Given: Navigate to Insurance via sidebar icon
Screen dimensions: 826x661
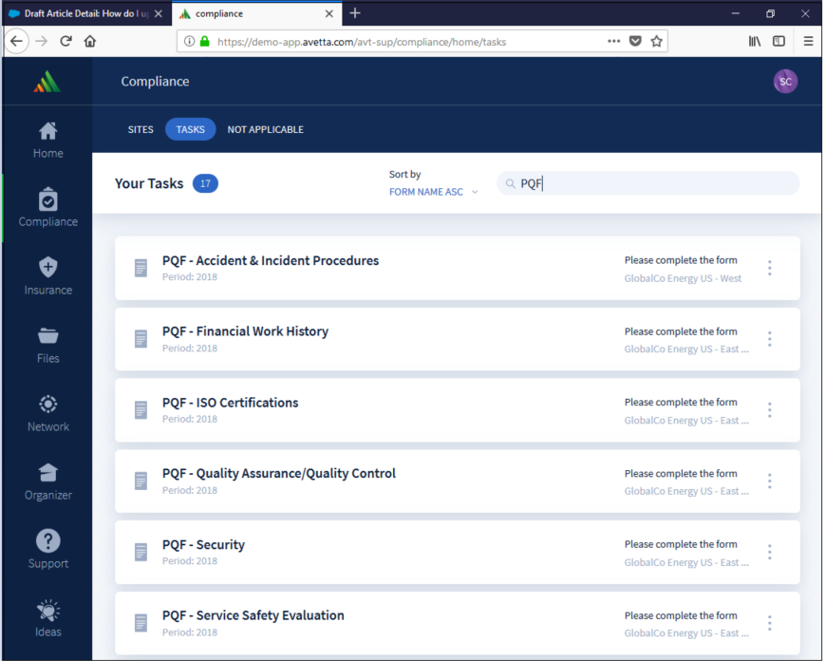Looking at the screenshot, I should tap(47, 275).
